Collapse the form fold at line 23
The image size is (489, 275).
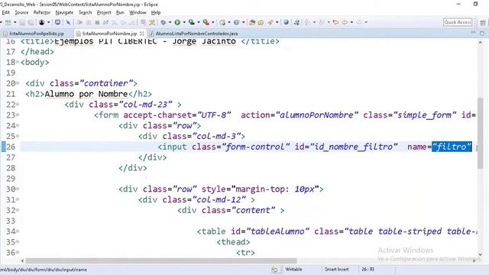[18, 115]
